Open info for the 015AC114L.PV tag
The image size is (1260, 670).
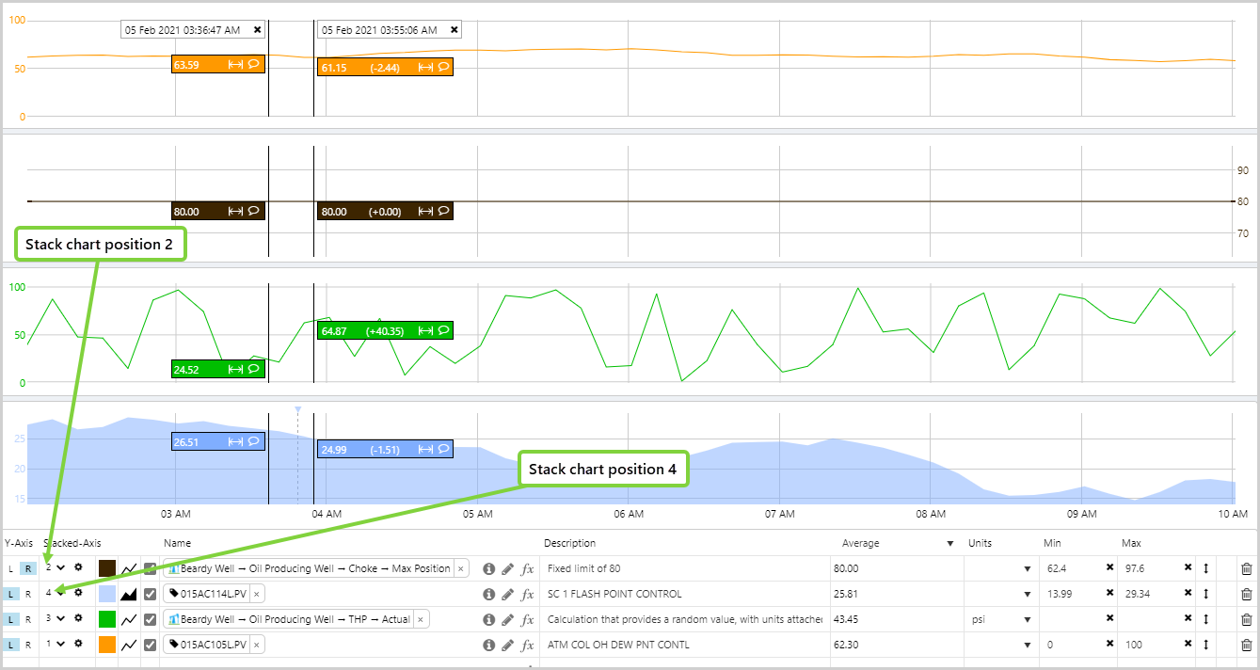[488, 594]
